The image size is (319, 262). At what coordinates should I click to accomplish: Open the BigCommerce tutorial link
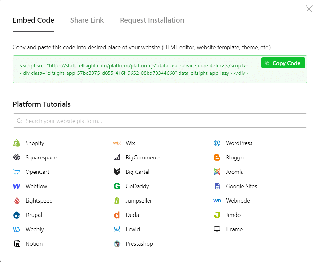(143, 158)
